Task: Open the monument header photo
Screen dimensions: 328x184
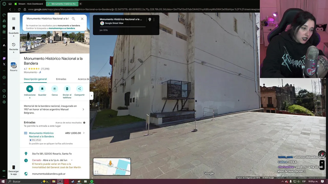Action: (55, 42)
